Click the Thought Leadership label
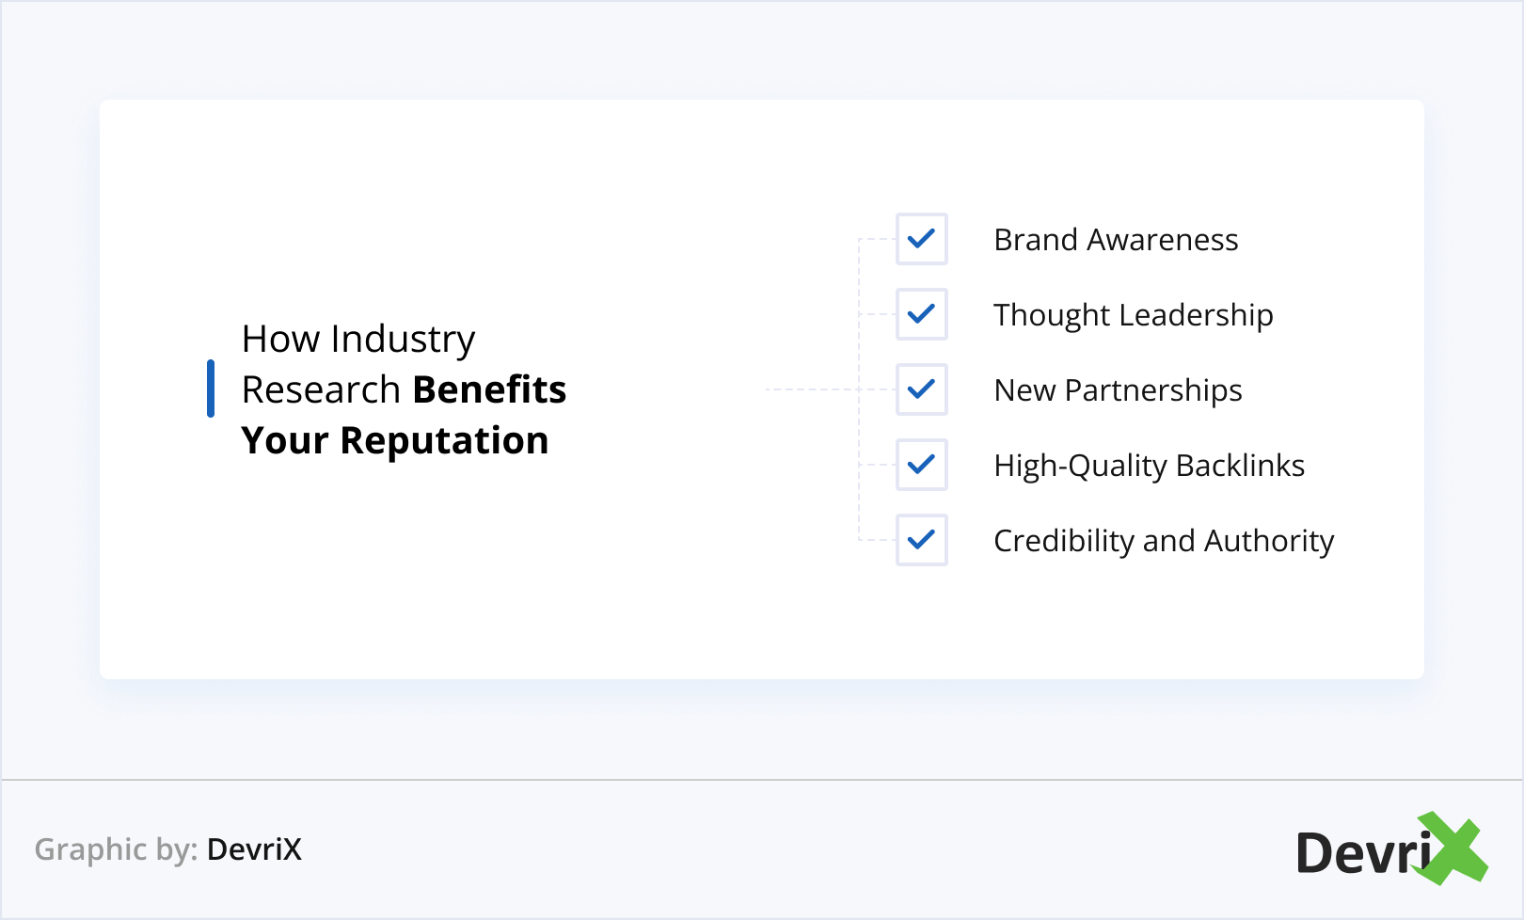Viewport: 1524px width, 920px height. coord(1133,315)
